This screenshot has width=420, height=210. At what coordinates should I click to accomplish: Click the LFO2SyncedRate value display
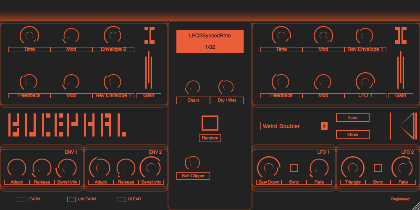(210, 42)
